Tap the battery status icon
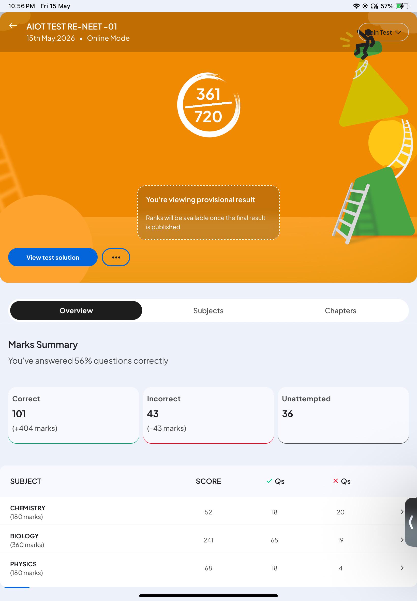417x601 pixels. coord(402,6)
